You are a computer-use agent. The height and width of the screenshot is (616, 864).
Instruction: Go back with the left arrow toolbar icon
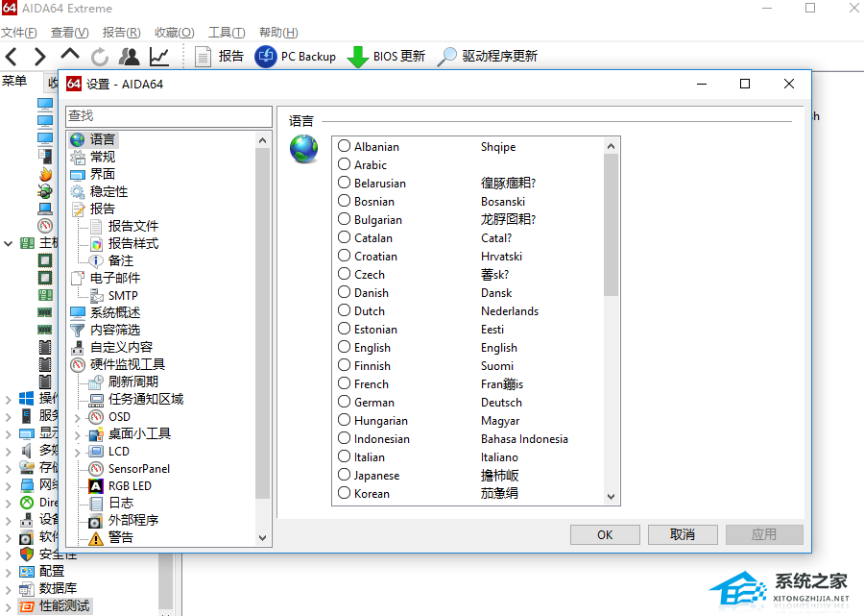12,57
